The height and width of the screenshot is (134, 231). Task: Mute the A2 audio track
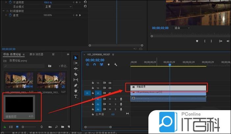pos(110,104)
